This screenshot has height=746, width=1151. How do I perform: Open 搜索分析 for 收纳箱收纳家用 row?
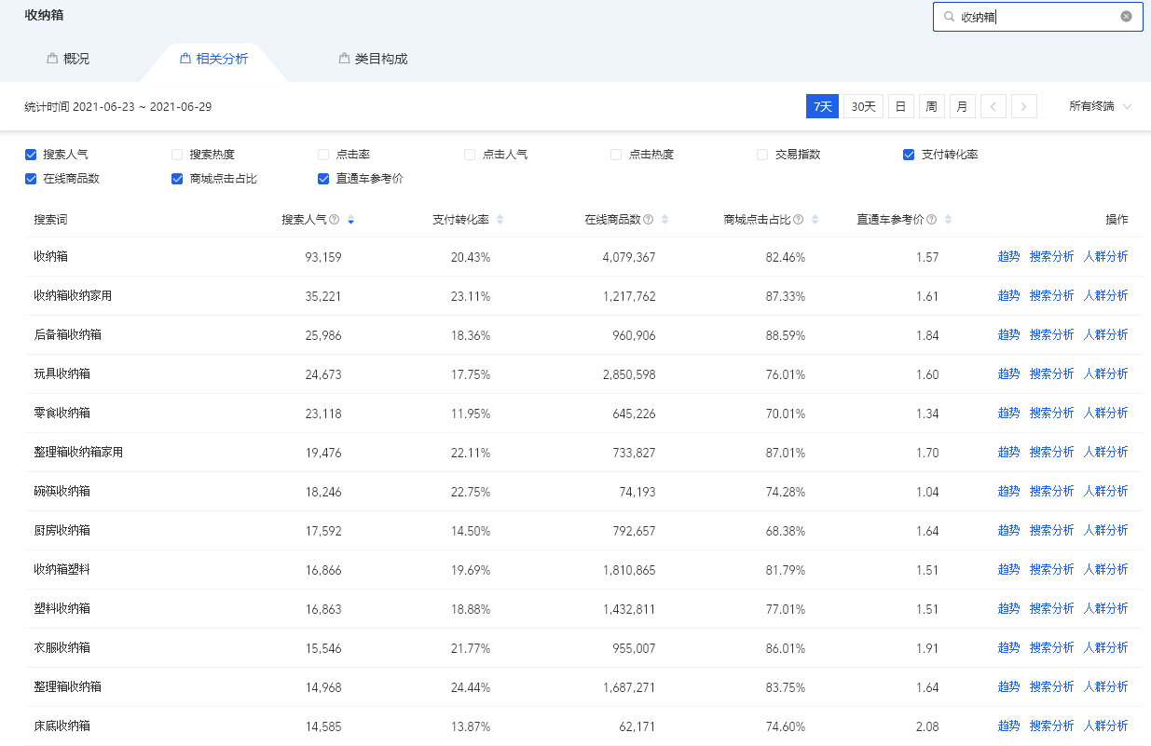click(x=1051, y=296)
